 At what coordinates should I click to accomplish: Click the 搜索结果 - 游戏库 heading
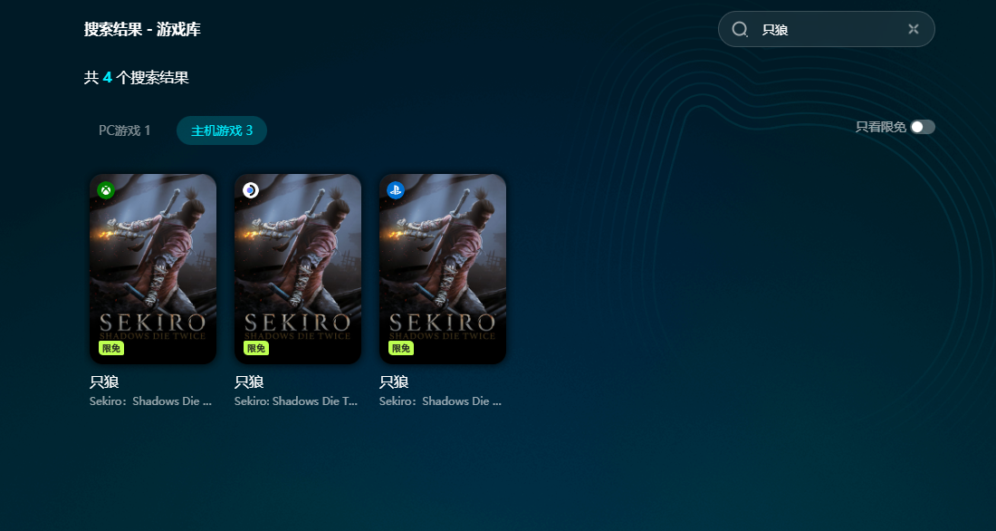(x=142, y=29)
